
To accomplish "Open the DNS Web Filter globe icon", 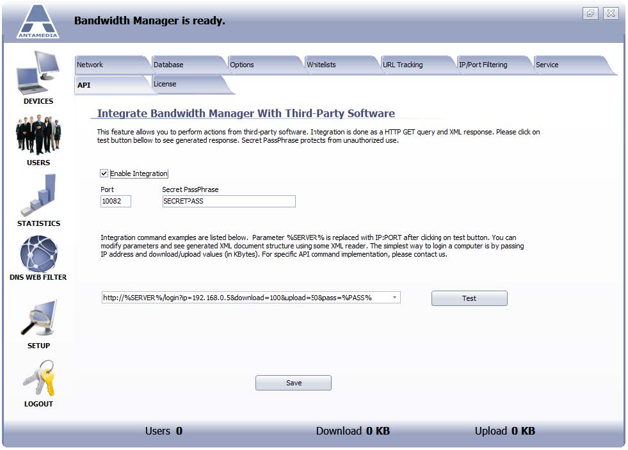I will coord(38,254).
